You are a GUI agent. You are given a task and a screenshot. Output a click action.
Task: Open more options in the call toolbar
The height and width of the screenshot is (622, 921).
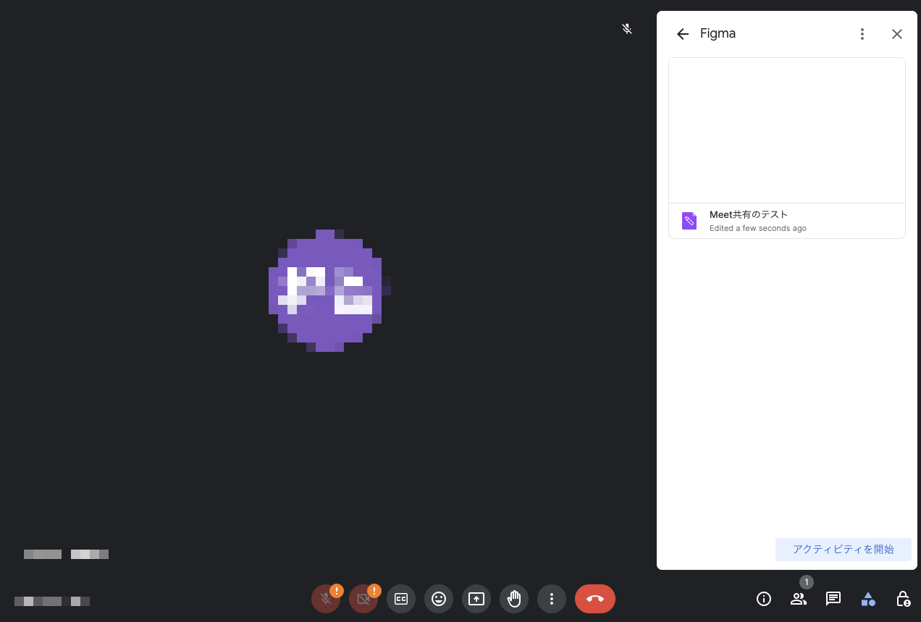552,599
